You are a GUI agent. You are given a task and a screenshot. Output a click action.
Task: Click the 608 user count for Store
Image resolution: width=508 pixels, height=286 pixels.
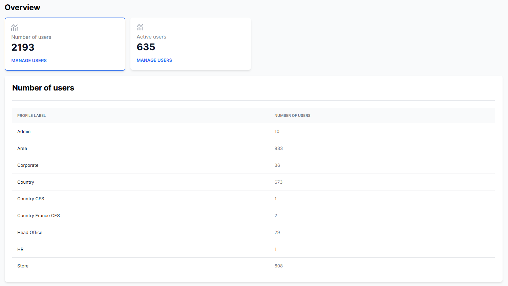278,266
